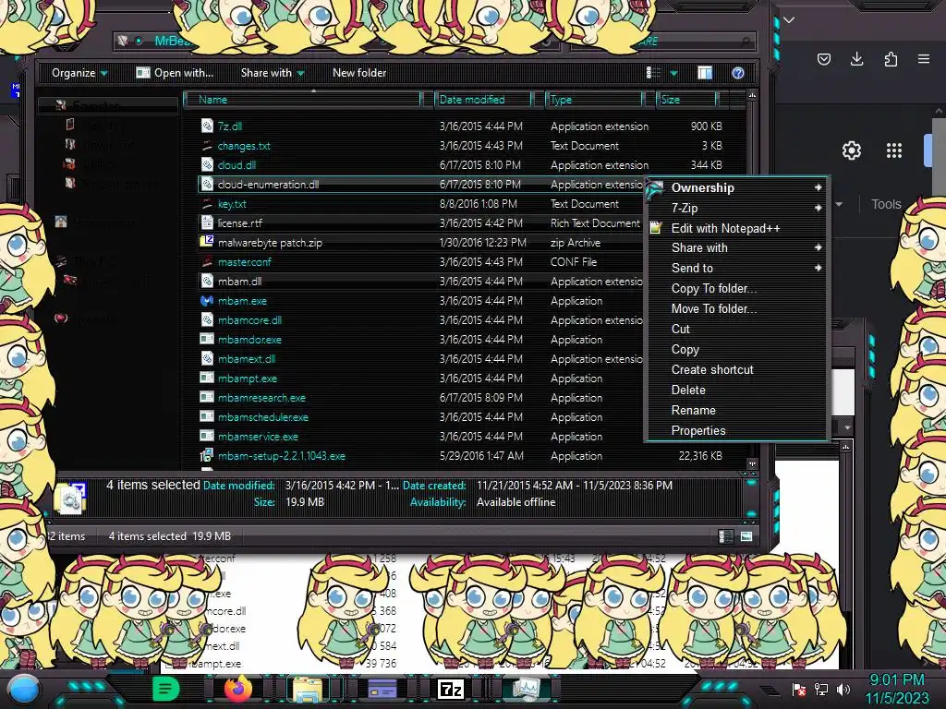Open Firefox extensions puzzle icon
Image resolution: width=946 pixels, height=709 pixels.
(x=891, y=59)
